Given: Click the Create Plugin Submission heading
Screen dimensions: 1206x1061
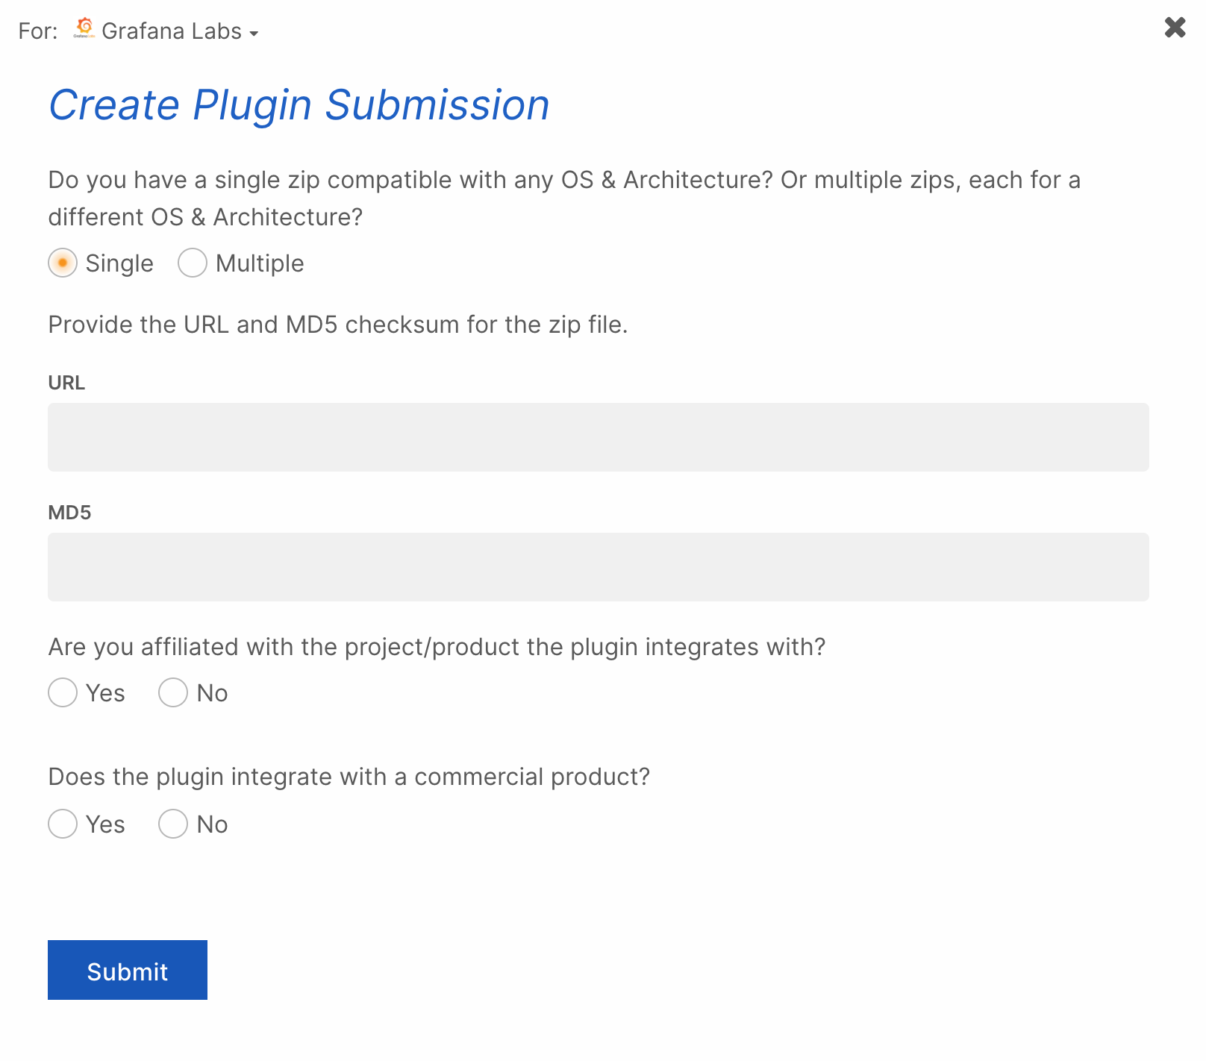Looking at the screenshot, I should pyautogui.click(x=299, y=104).
